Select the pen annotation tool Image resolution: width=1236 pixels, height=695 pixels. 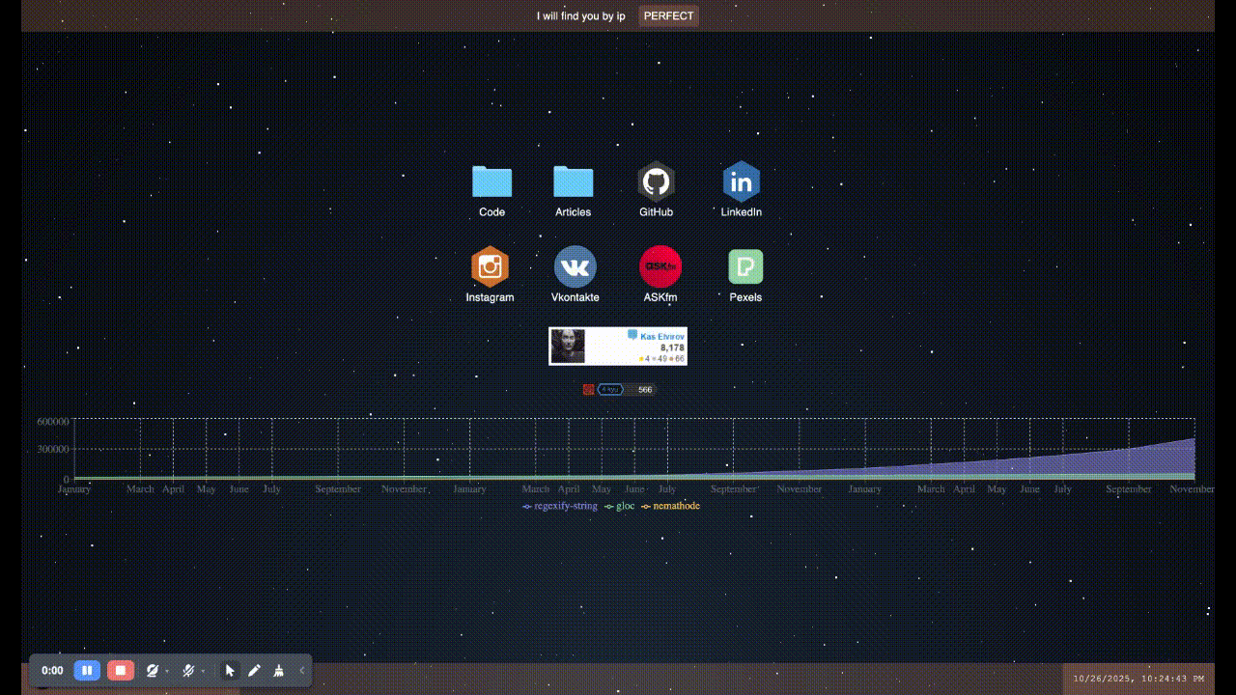point(254,670)
